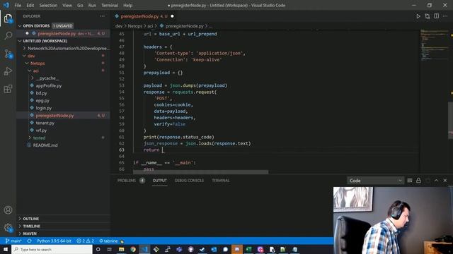Open Windows Start button

click(6, 249)
